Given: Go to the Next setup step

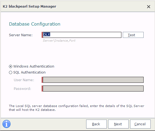Looking at the screenshot, I should pyautogui.click(x=118, y=124).
